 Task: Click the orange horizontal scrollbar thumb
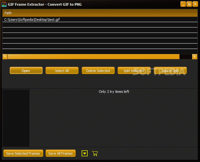94,56
